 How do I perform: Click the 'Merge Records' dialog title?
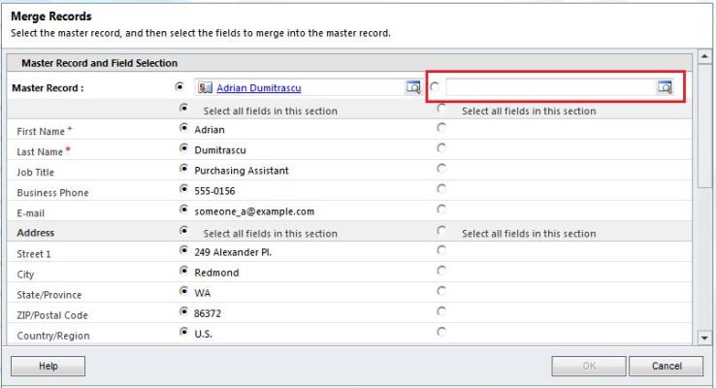(51, 16)
